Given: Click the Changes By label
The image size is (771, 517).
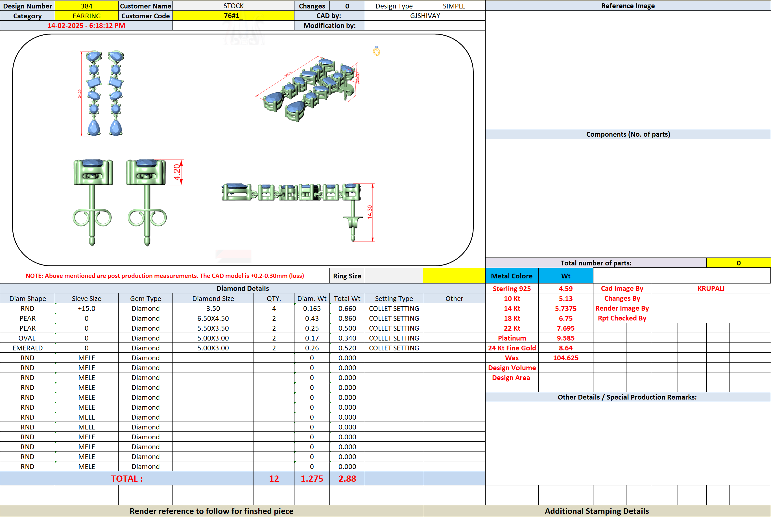Looking at the screenshot, I should (x=622, y=298).
